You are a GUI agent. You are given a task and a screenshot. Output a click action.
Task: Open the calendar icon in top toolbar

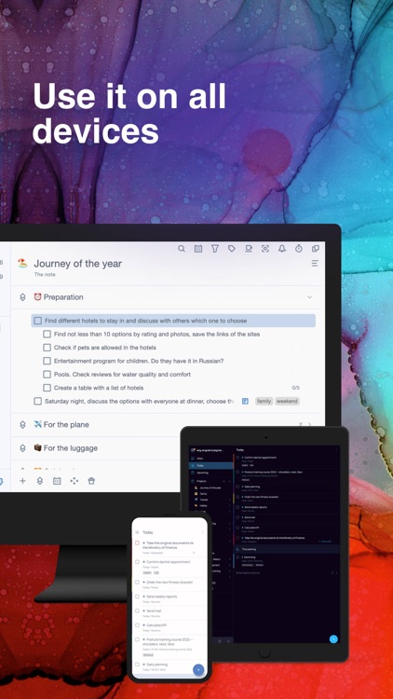tap(198, 249)
